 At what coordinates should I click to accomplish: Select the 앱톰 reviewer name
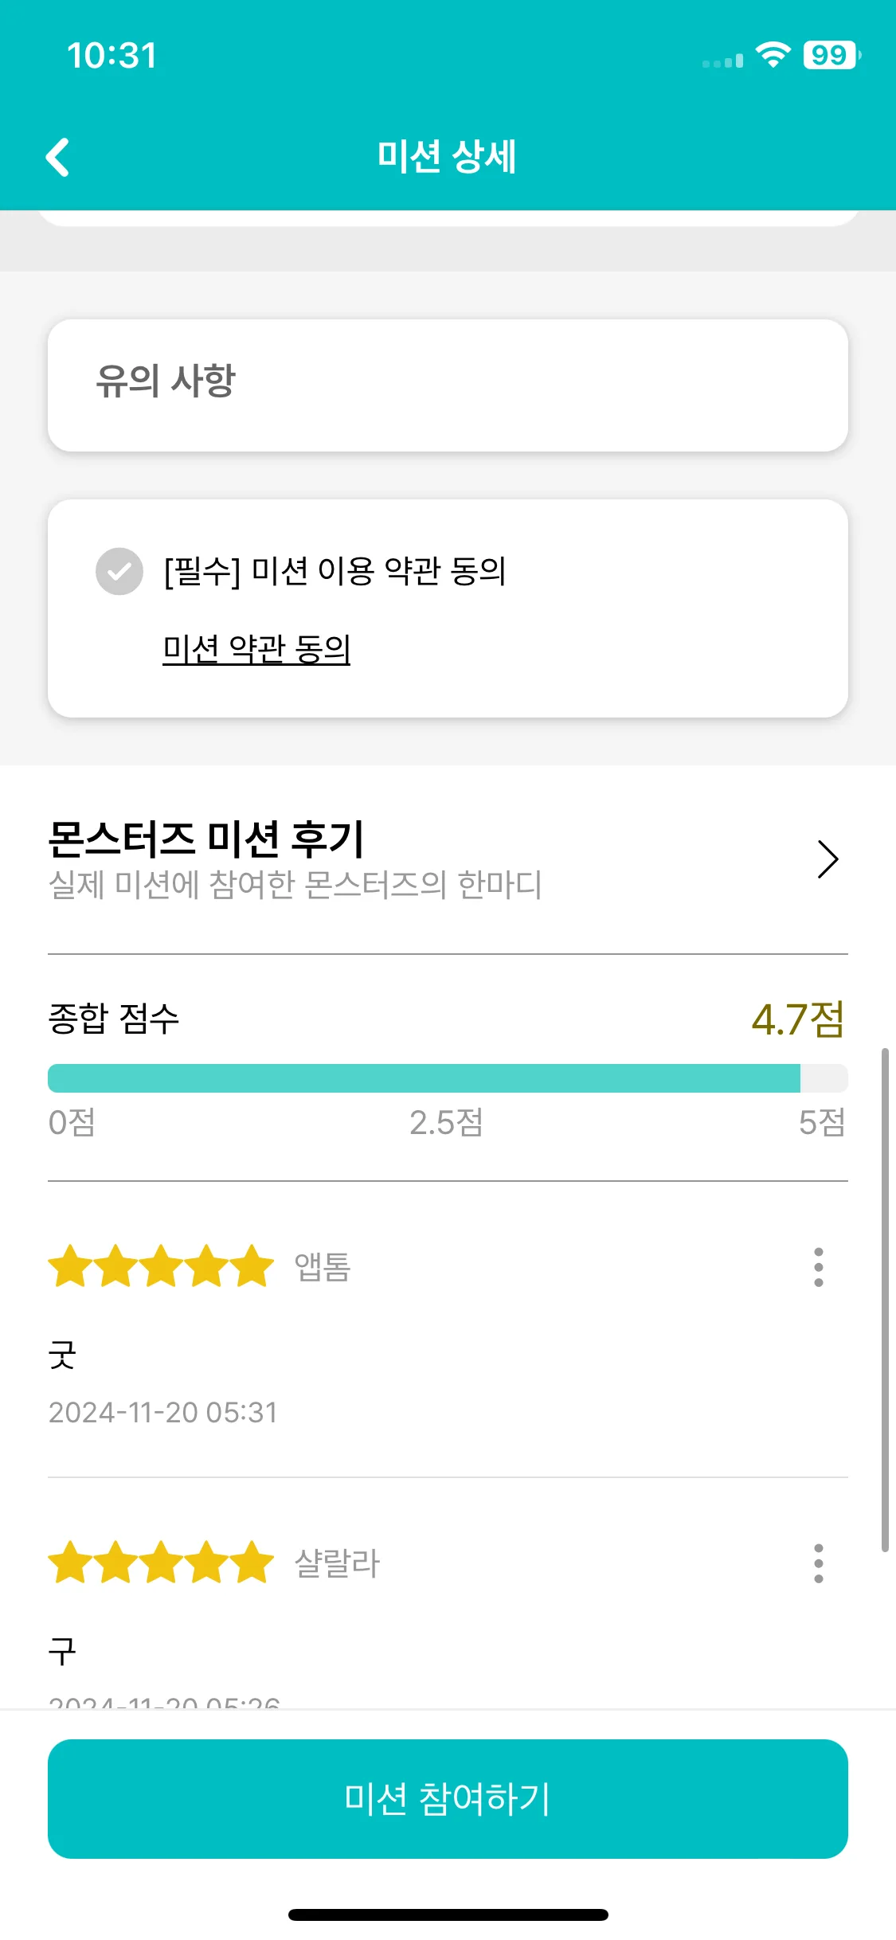click(323, 1267)
